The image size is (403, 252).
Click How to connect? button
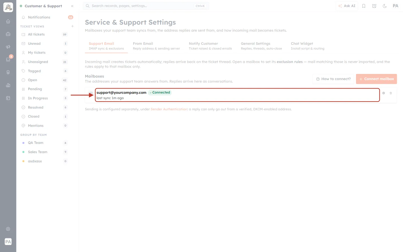click(x=333, y=79)
